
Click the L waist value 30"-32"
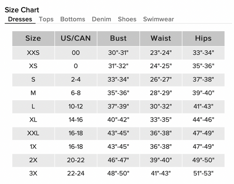161,106
